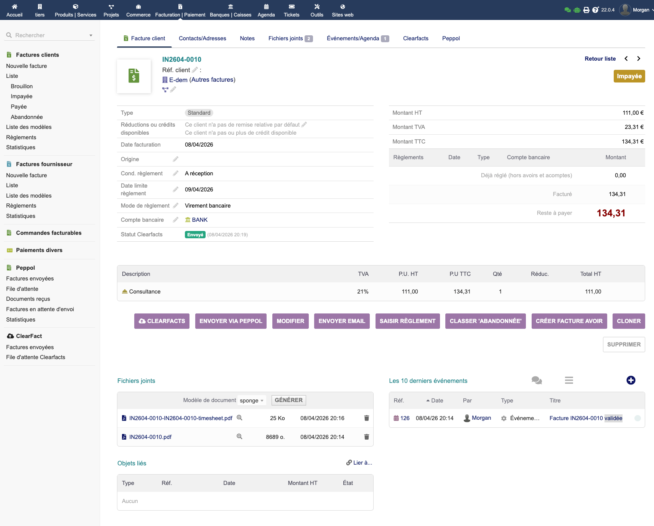The image size is (654, 526).
Task: Switch to the Contacts/Adresses tab
Action: click(x=202, y=38)
